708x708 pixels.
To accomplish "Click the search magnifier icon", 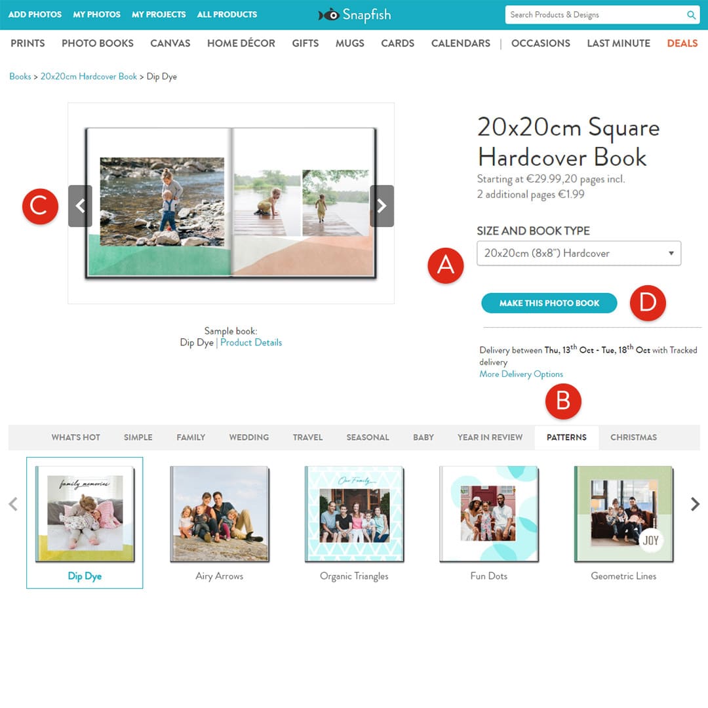I will (692, 14).
